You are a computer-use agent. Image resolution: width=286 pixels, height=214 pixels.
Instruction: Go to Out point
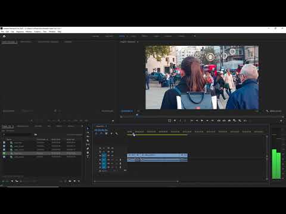[x=212, y=121]
